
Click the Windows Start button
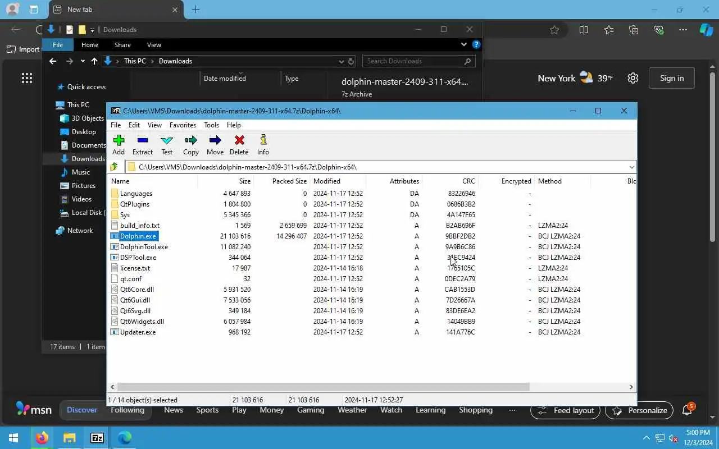coord(13,438)
